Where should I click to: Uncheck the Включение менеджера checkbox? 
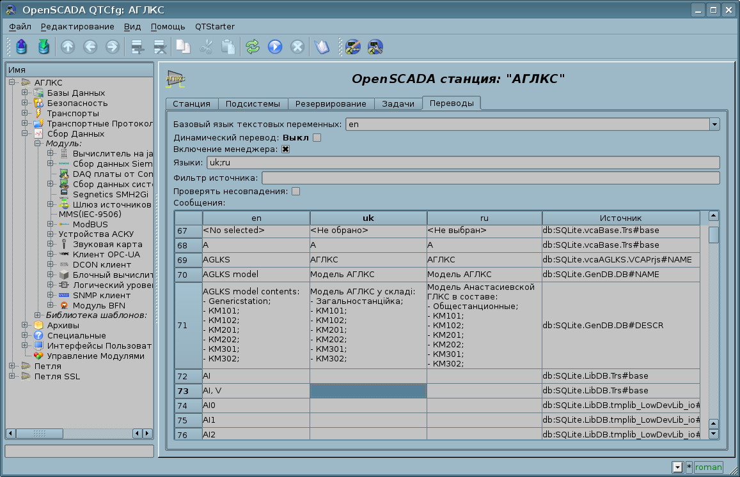285,149
